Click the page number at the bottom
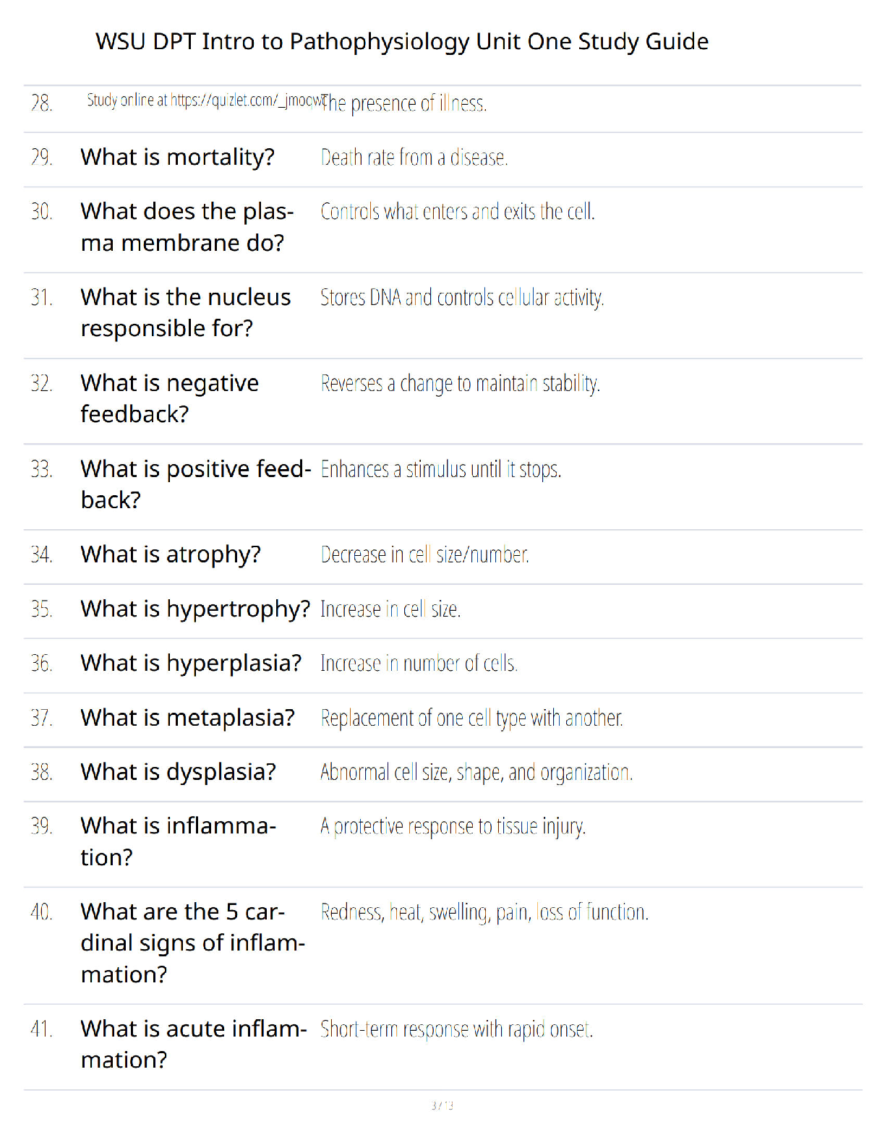This screenshot has width=885, height=1145. point(442,1105)
